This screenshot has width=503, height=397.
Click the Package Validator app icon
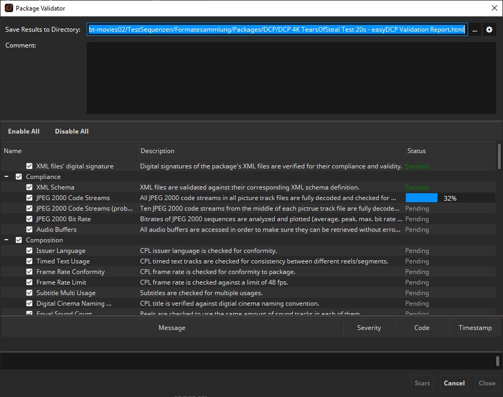tap(8, 8)
